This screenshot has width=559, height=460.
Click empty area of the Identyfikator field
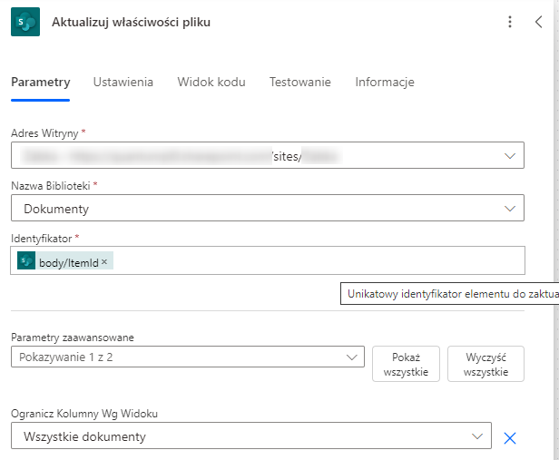(x=318, y=261)
